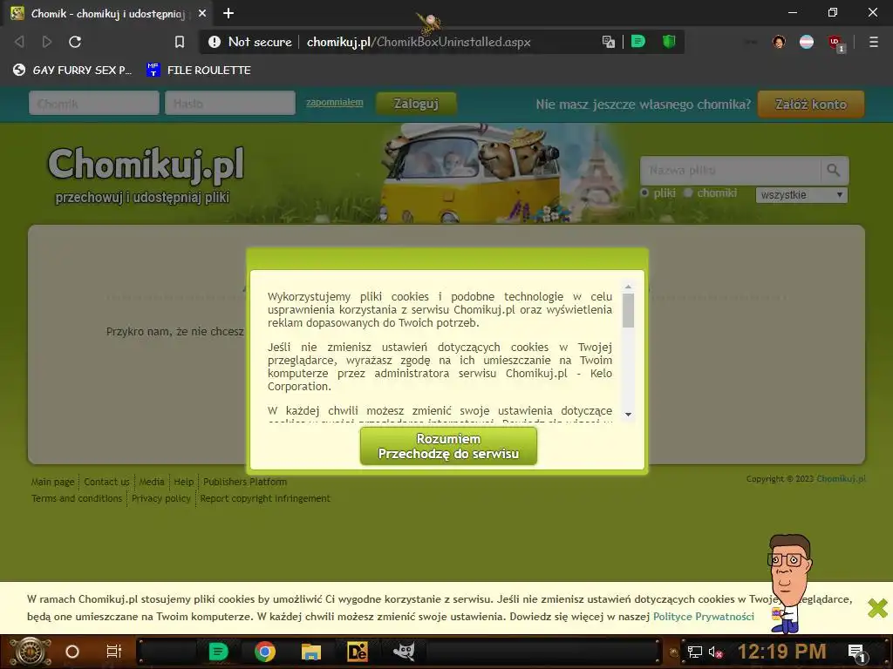
Task: Open Task View on taskbar
Action: coord(114,652)
